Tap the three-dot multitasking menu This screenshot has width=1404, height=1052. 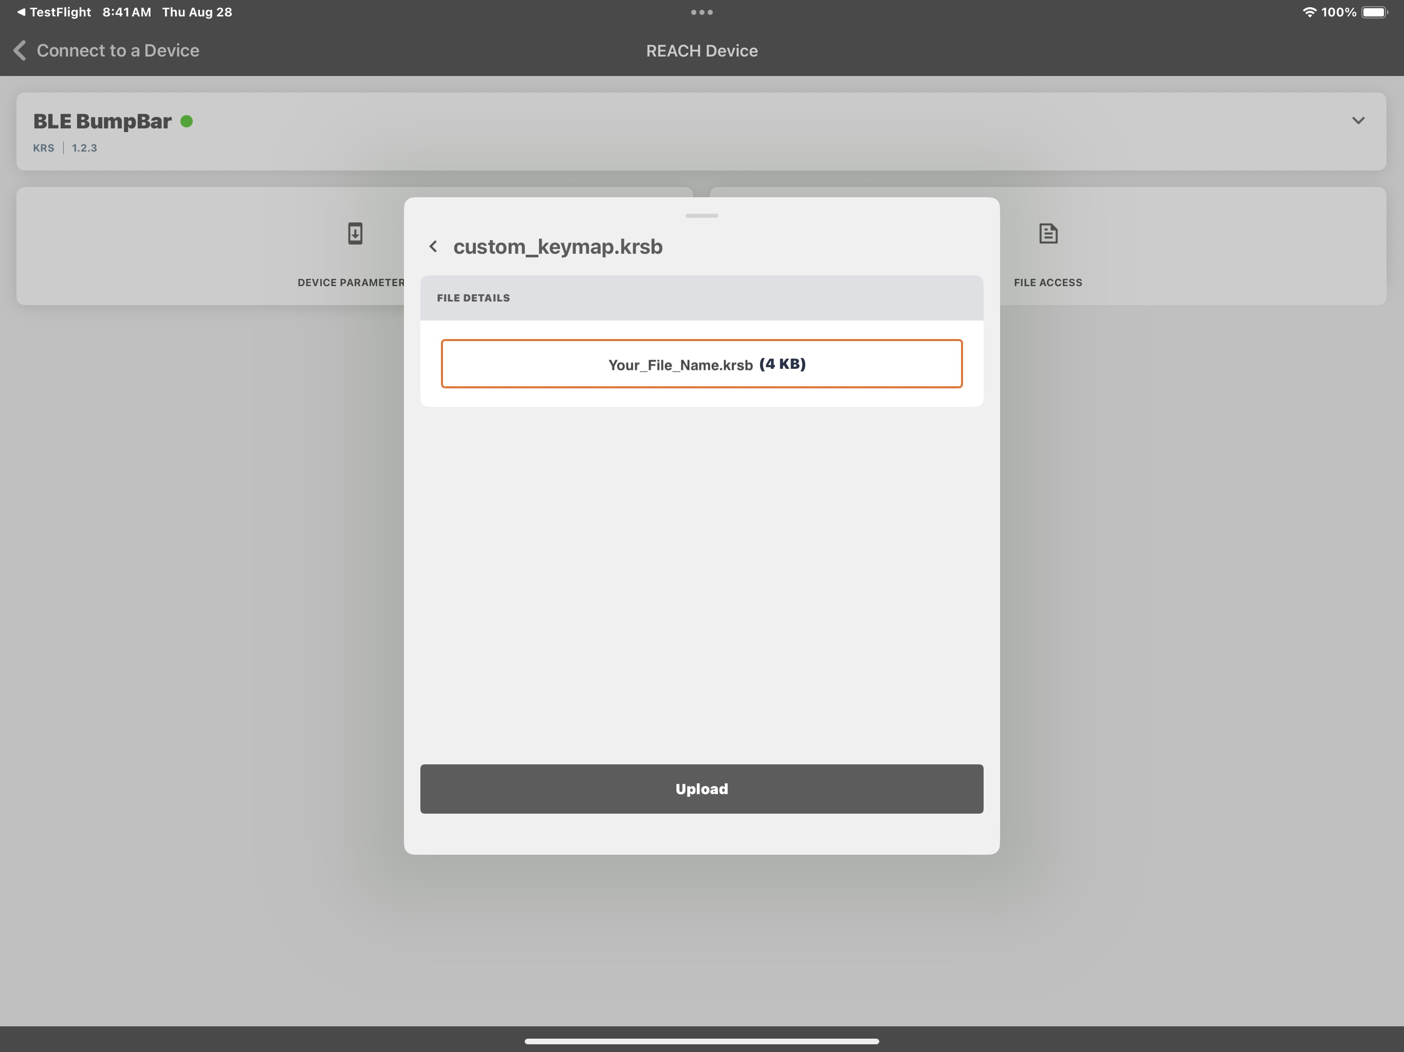(701, 12)
